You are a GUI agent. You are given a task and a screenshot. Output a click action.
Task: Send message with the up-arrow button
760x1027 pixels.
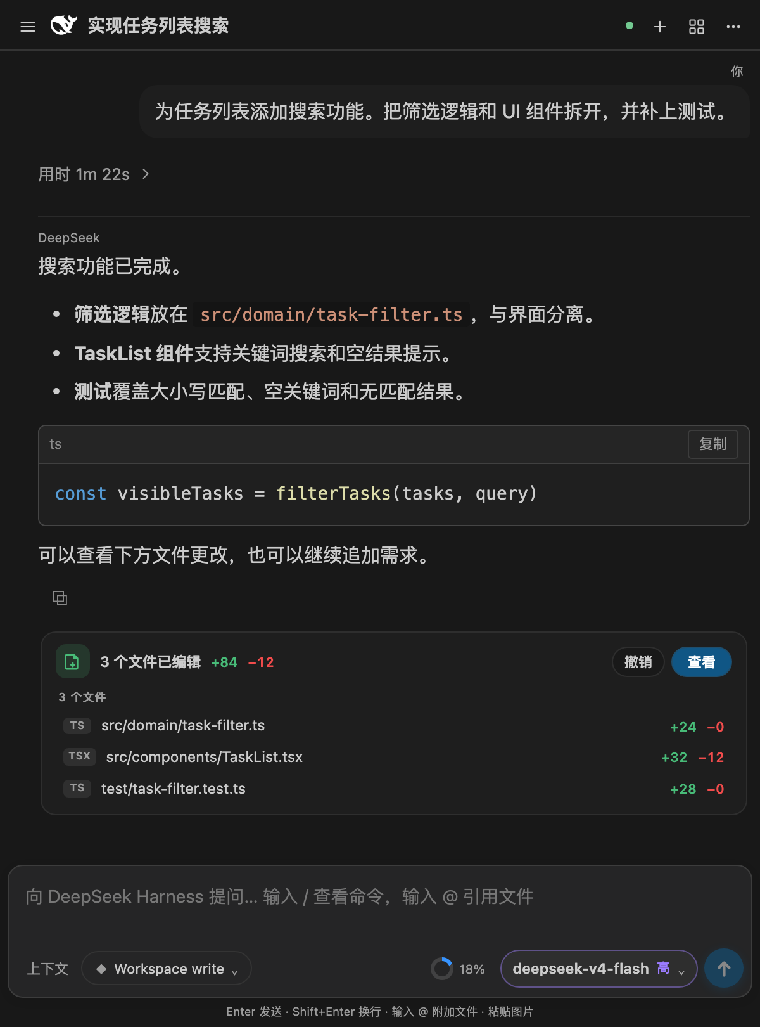(724, 969)
